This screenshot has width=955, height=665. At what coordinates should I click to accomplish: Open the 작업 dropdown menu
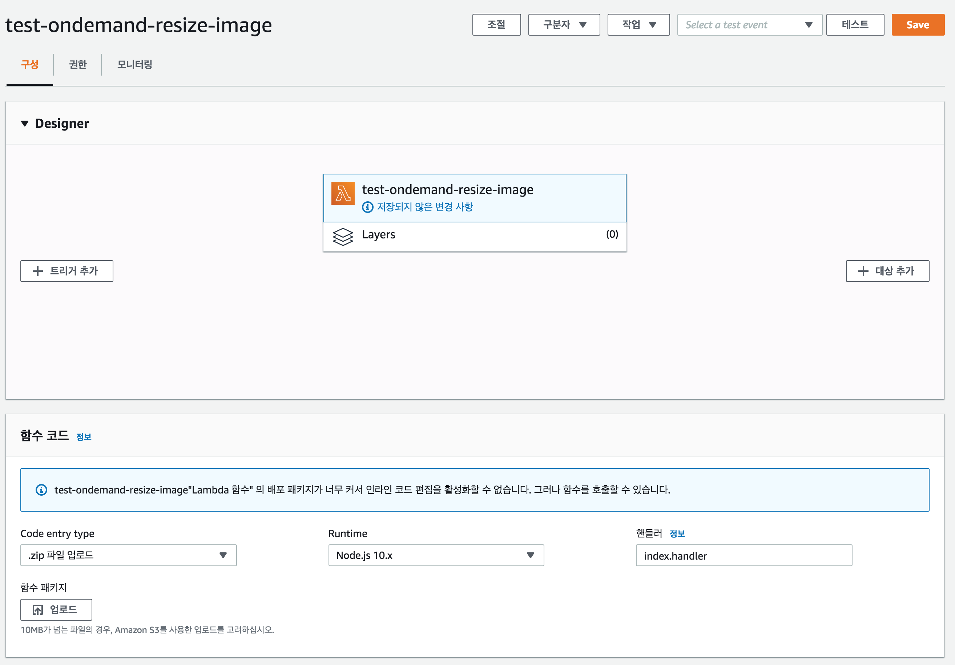pos(638,25)
